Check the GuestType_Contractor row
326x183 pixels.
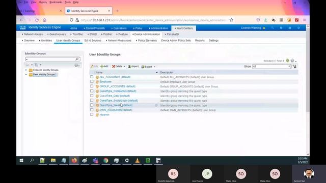pyautogui.click(x=92, y=91)
